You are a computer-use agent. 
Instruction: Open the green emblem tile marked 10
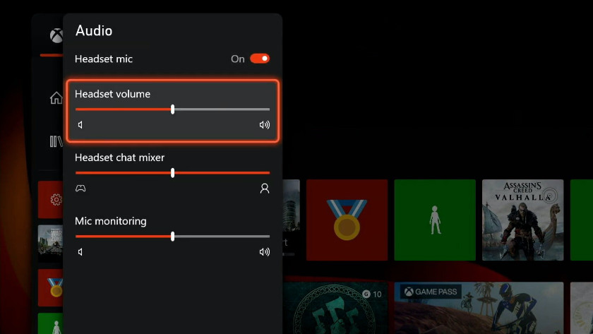(336, 308)
